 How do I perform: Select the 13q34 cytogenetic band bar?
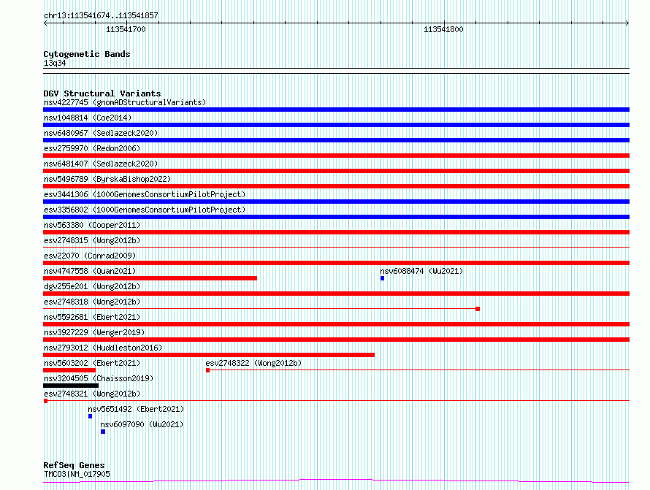[336, 71]
